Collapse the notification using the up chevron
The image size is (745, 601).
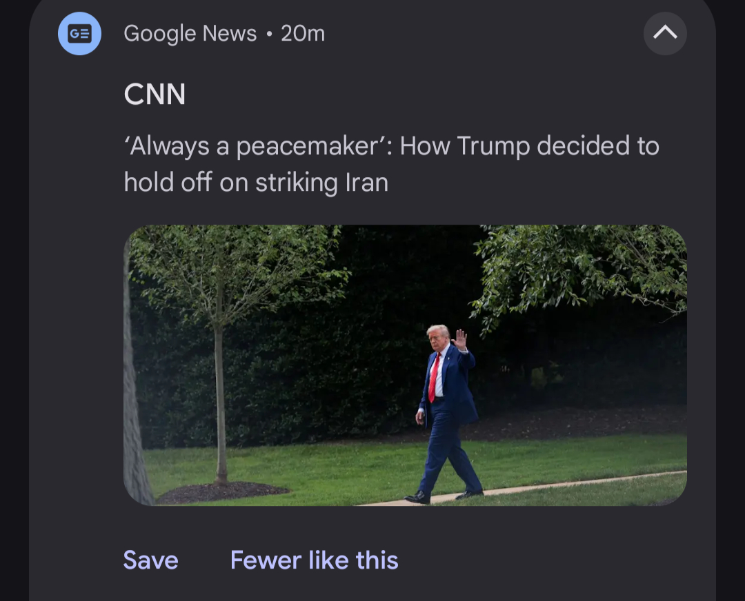pos(665,33)
